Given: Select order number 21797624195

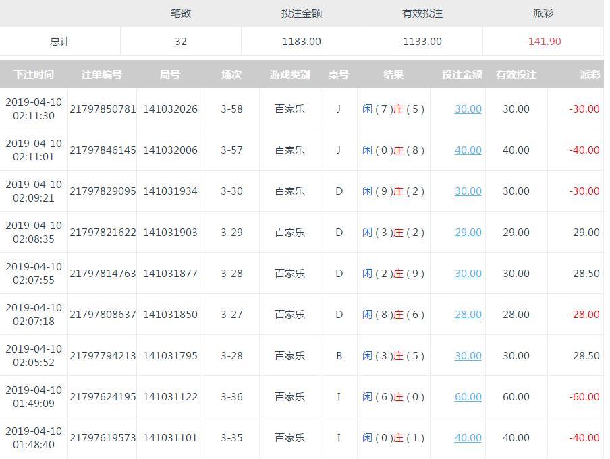Looking at the screenshot, I should 103,397.
